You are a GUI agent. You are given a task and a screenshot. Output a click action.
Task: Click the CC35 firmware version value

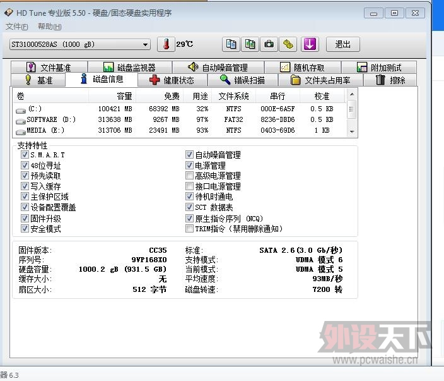pos(158,250)
